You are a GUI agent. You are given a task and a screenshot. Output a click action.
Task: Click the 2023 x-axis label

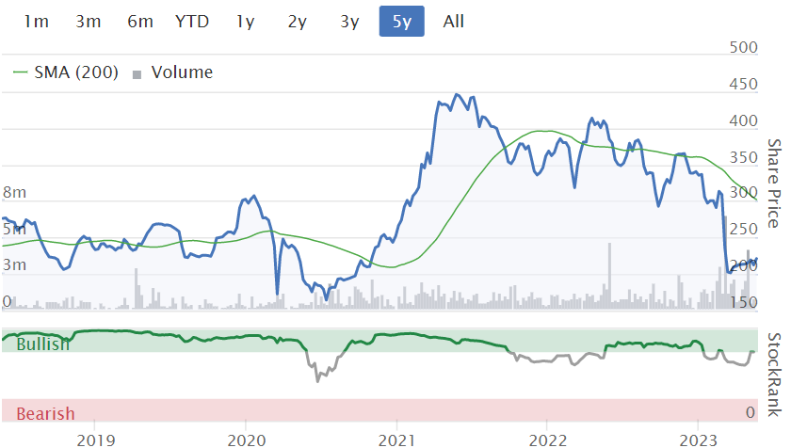coord(698,440)
